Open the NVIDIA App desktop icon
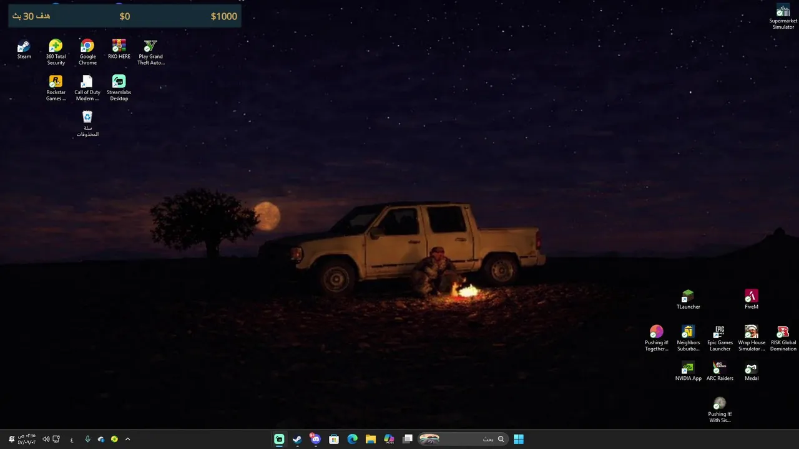 tap(688, 371)
